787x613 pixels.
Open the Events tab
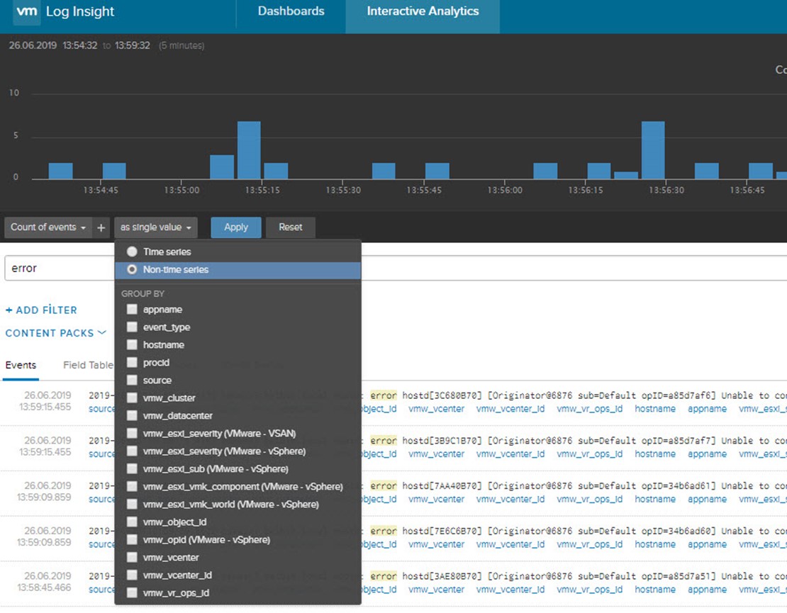(21, 365)
